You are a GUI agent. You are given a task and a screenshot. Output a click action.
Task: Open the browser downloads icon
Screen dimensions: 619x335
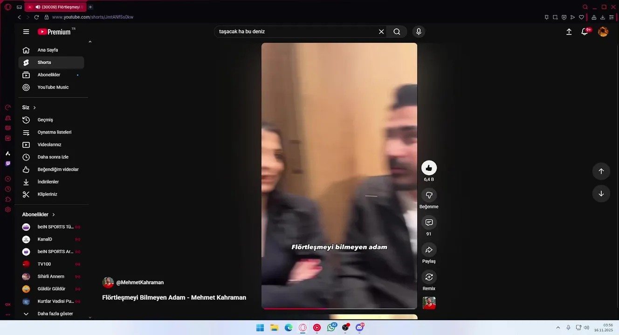[603, 17]
